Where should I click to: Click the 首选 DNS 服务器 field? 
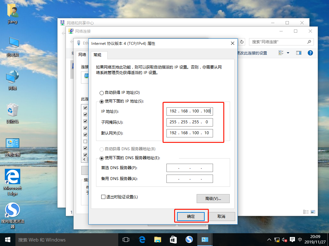pyautogui.click(x=190, y=168)
